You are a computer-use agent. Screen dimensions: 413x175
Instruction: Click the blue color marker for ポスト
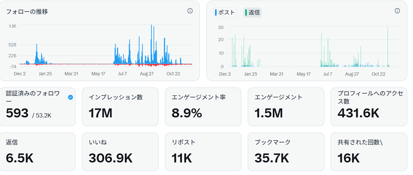point(216,13)
